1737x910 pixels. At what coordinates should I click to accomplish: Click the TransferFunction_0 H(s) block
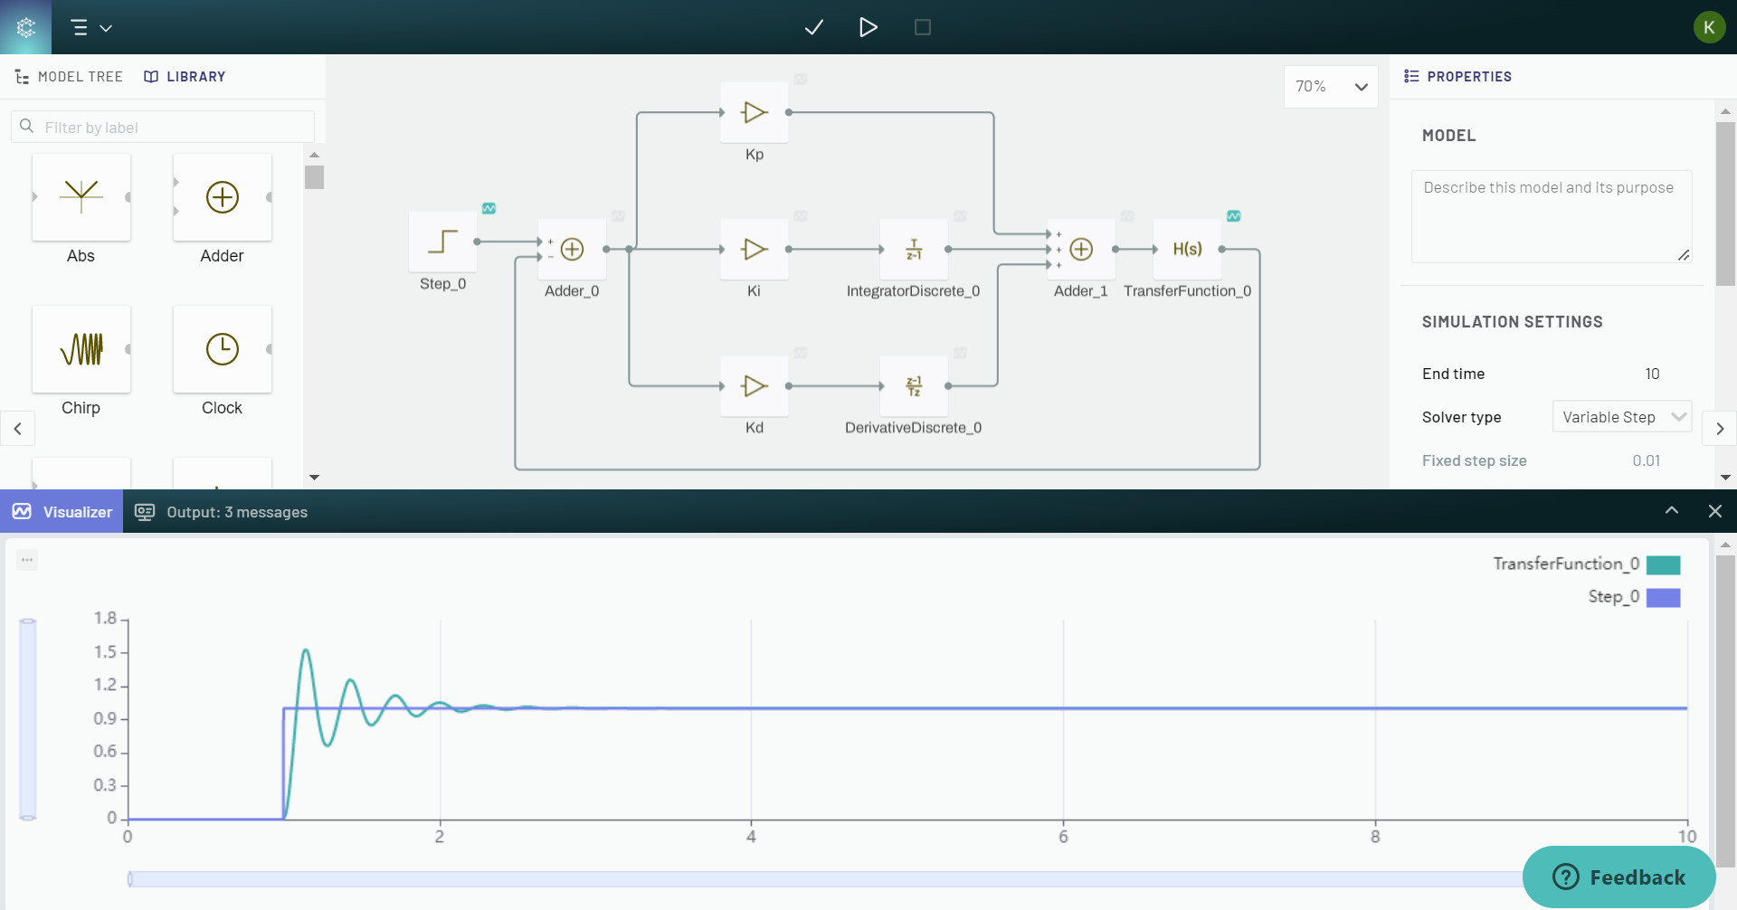(1187, 250)
